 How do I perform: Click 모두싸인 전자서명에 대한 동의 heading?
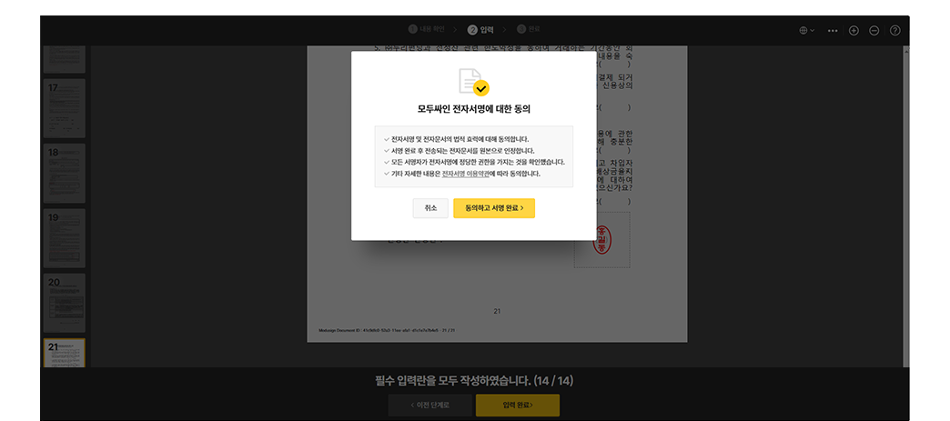click(x=473, y=110)
